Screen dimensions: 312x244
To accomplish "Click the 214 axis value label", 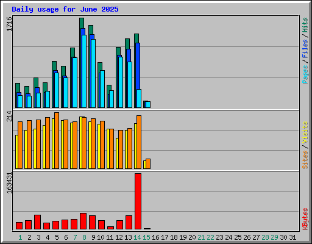I will [9, 116].
